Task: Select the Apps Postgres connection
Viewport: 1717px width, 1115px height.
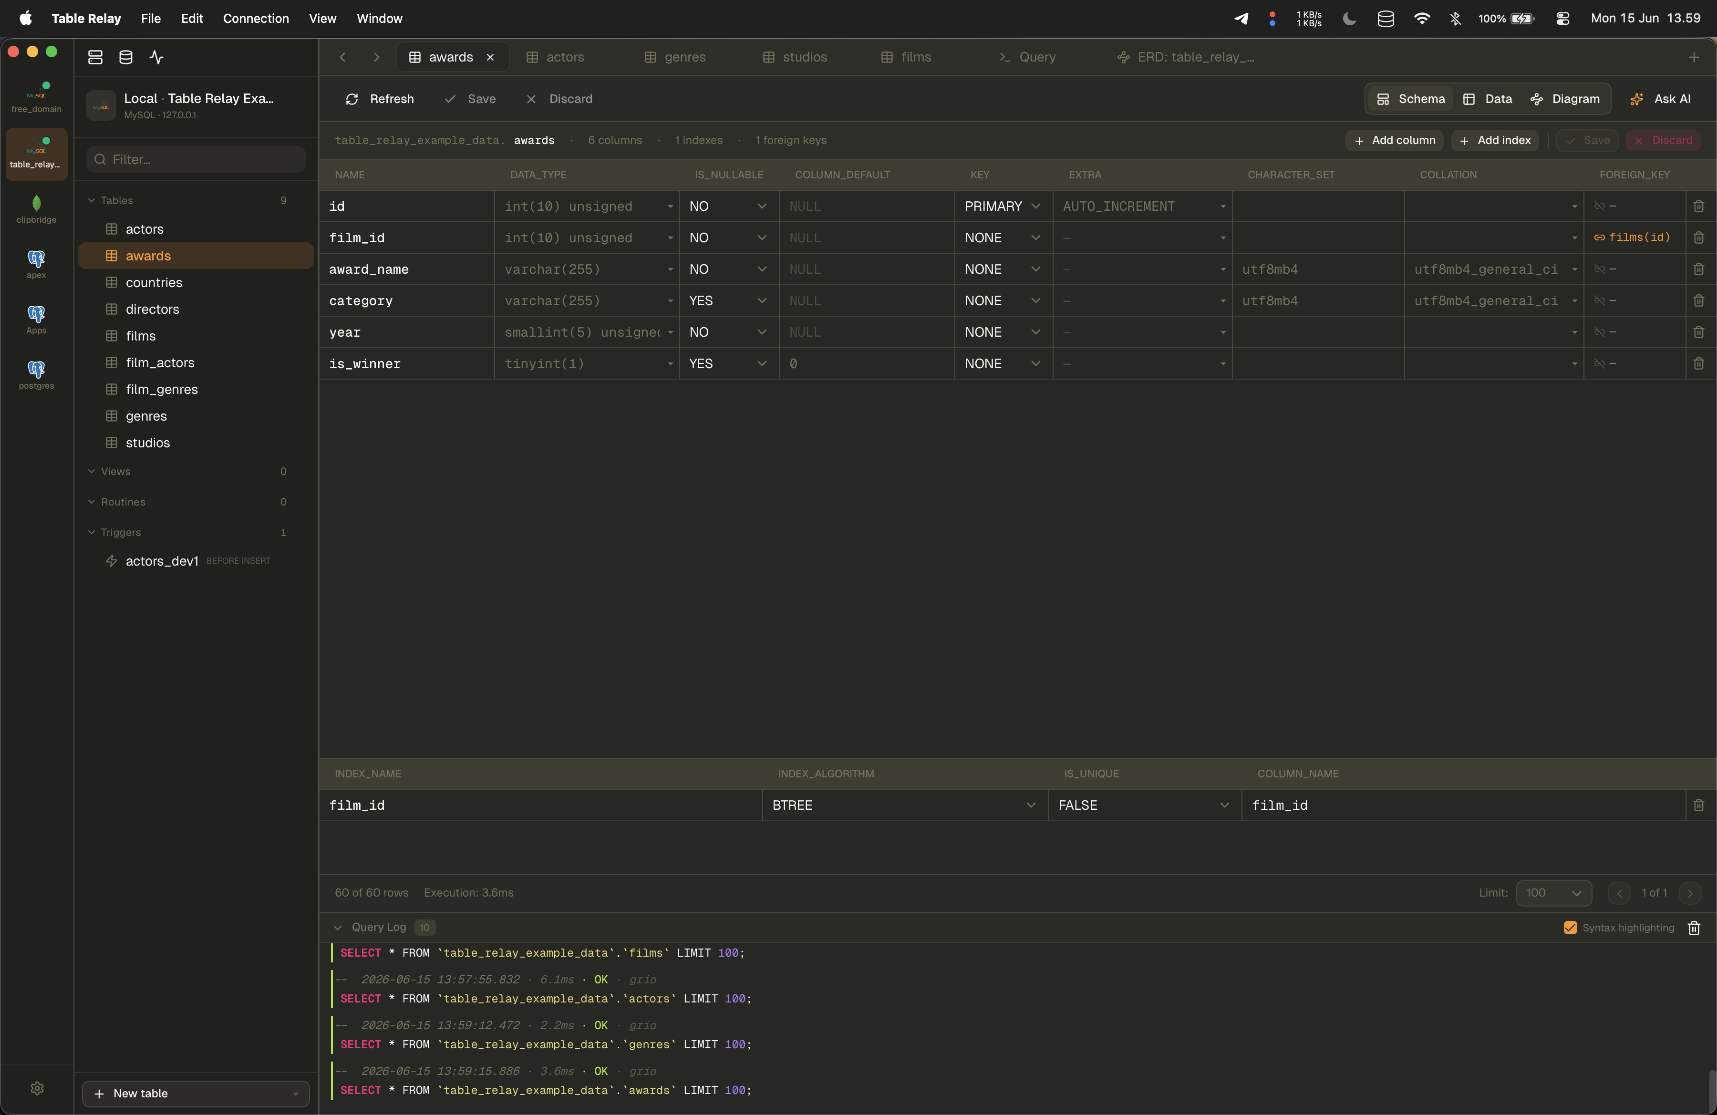Action: point(36,320)
